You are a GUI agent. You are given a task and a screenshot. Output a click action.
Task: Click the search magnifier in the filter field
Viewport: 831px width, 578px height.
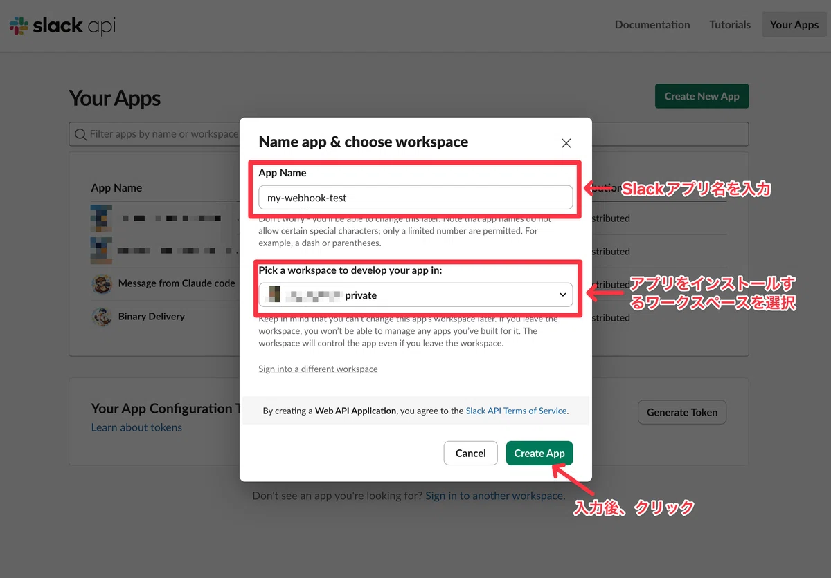[x=80, y=134]
